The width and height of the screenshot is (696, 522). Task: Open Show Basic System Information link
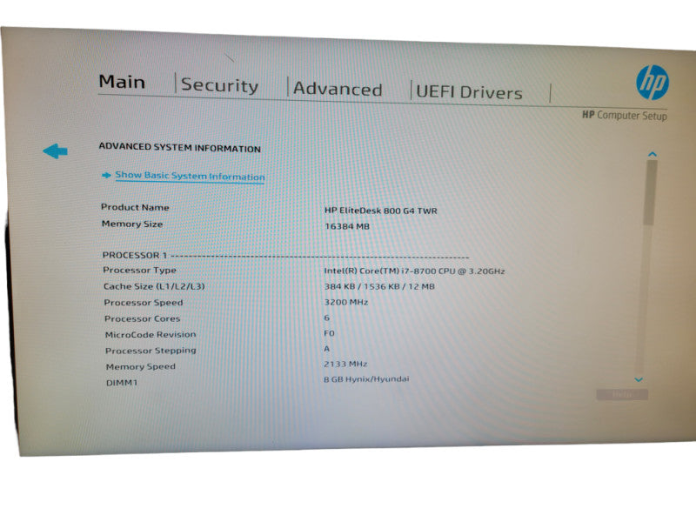click(x=190, y=176)
